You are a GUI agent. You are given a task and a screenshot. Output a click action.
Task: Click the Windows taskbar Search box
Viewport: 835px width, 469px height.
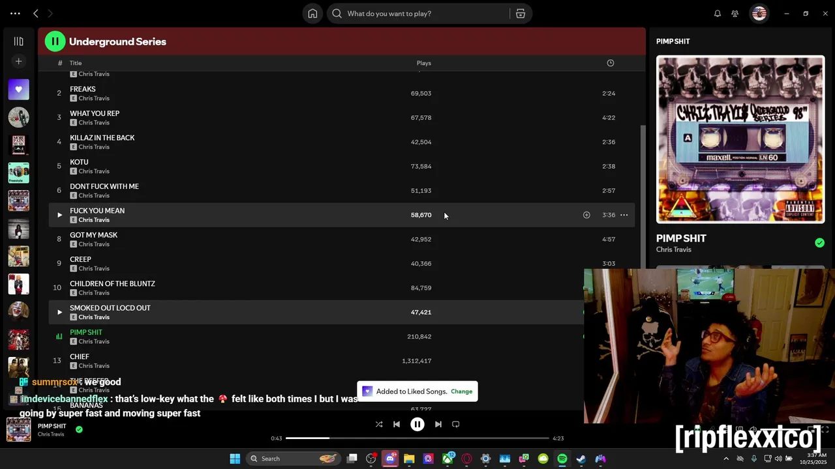pos(292,459)
